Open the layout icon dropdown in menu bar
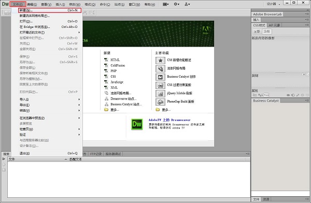The image size is (311, 203). click(166, 4)
